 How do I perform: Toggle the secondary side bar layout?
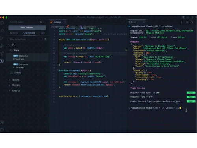coord(192,17)
